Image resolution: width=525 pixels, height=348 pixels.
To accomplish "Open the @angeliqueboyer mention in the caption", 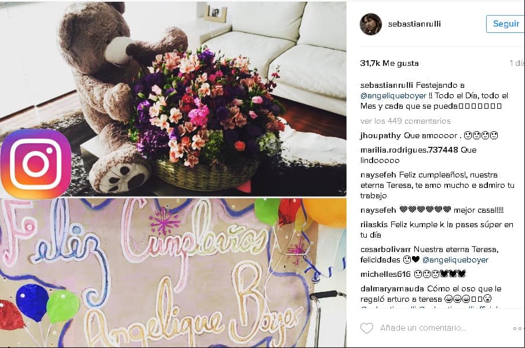I will [x=393, y=95].
